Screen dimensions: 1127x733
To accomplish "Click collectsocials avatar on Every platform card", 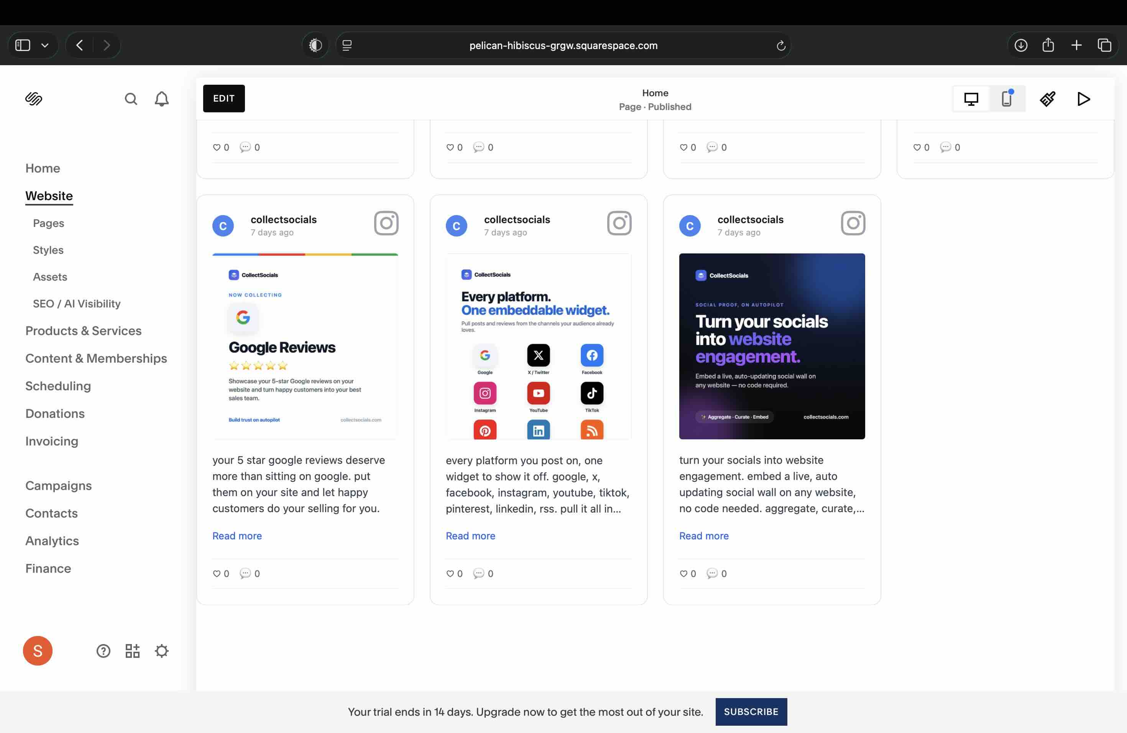I will coord(457,226).
